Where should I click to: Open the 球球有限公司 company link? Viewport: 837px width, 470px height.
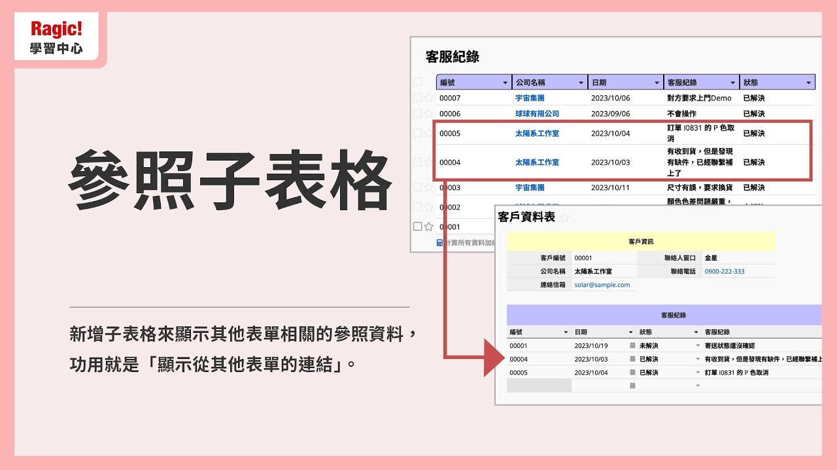coord(538,114)
